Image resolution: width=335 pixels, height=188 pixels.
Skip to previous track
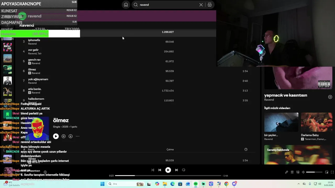point(160,170)
